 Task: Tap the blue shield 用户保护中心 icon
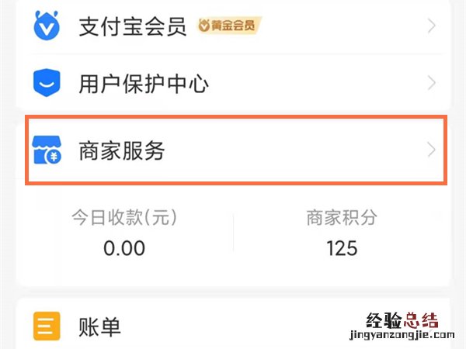pos(46,82)
